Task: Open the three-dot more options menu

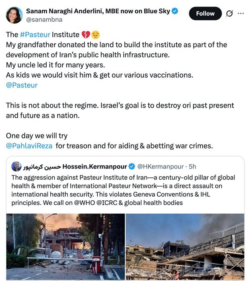Action: tap(241, 14)
